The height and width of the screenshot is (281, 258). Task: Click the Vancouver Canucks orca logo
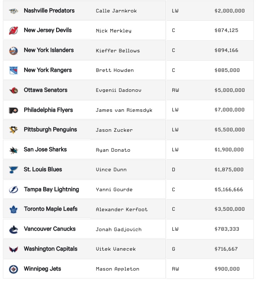(13, 230)
